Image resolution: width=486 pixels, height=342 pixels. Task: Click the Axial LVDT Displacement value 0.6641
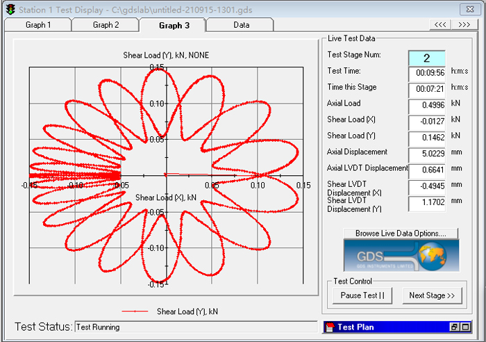[x=427, y=170]
